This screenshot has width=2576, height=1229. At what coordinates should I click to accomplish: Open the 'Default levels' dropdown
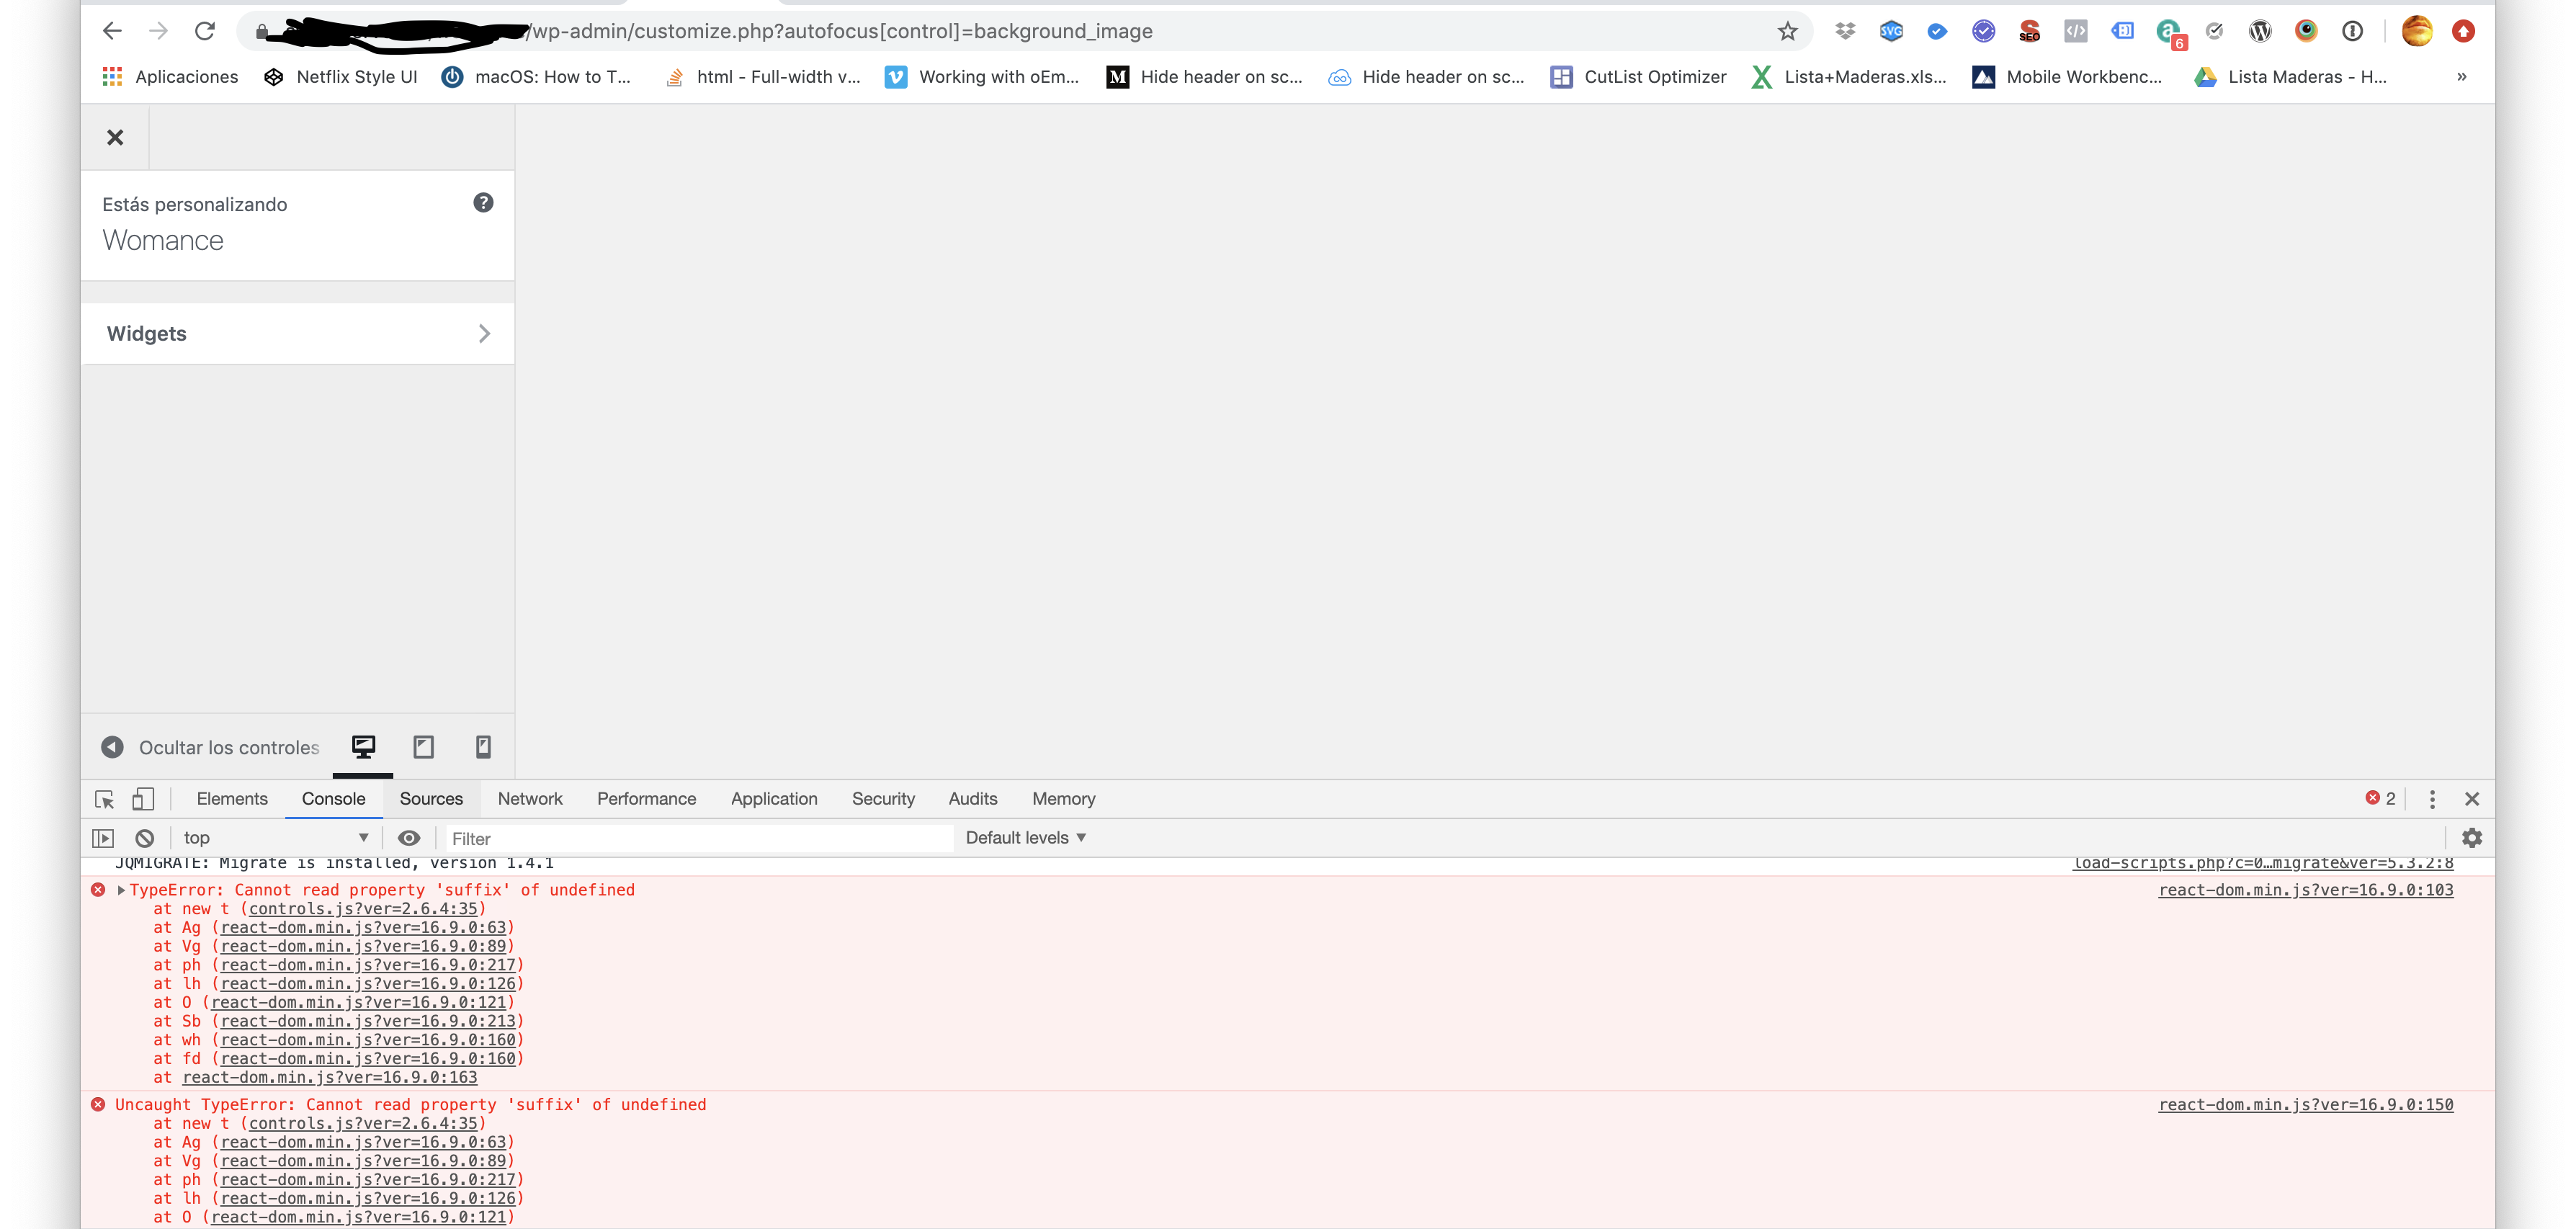pos(1024,838)
